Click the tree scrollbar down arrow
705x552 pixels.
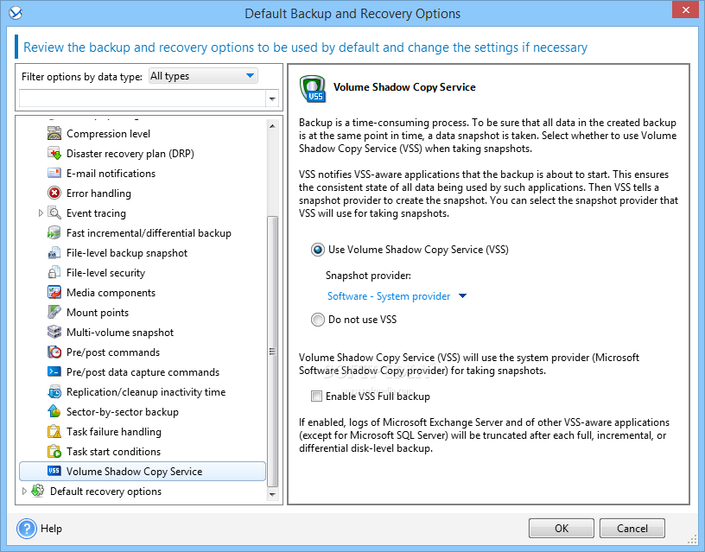[x=272, y=494]
